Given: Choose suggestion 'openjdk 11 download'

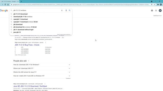Looking at the screenshot, I should coord(20,19).
